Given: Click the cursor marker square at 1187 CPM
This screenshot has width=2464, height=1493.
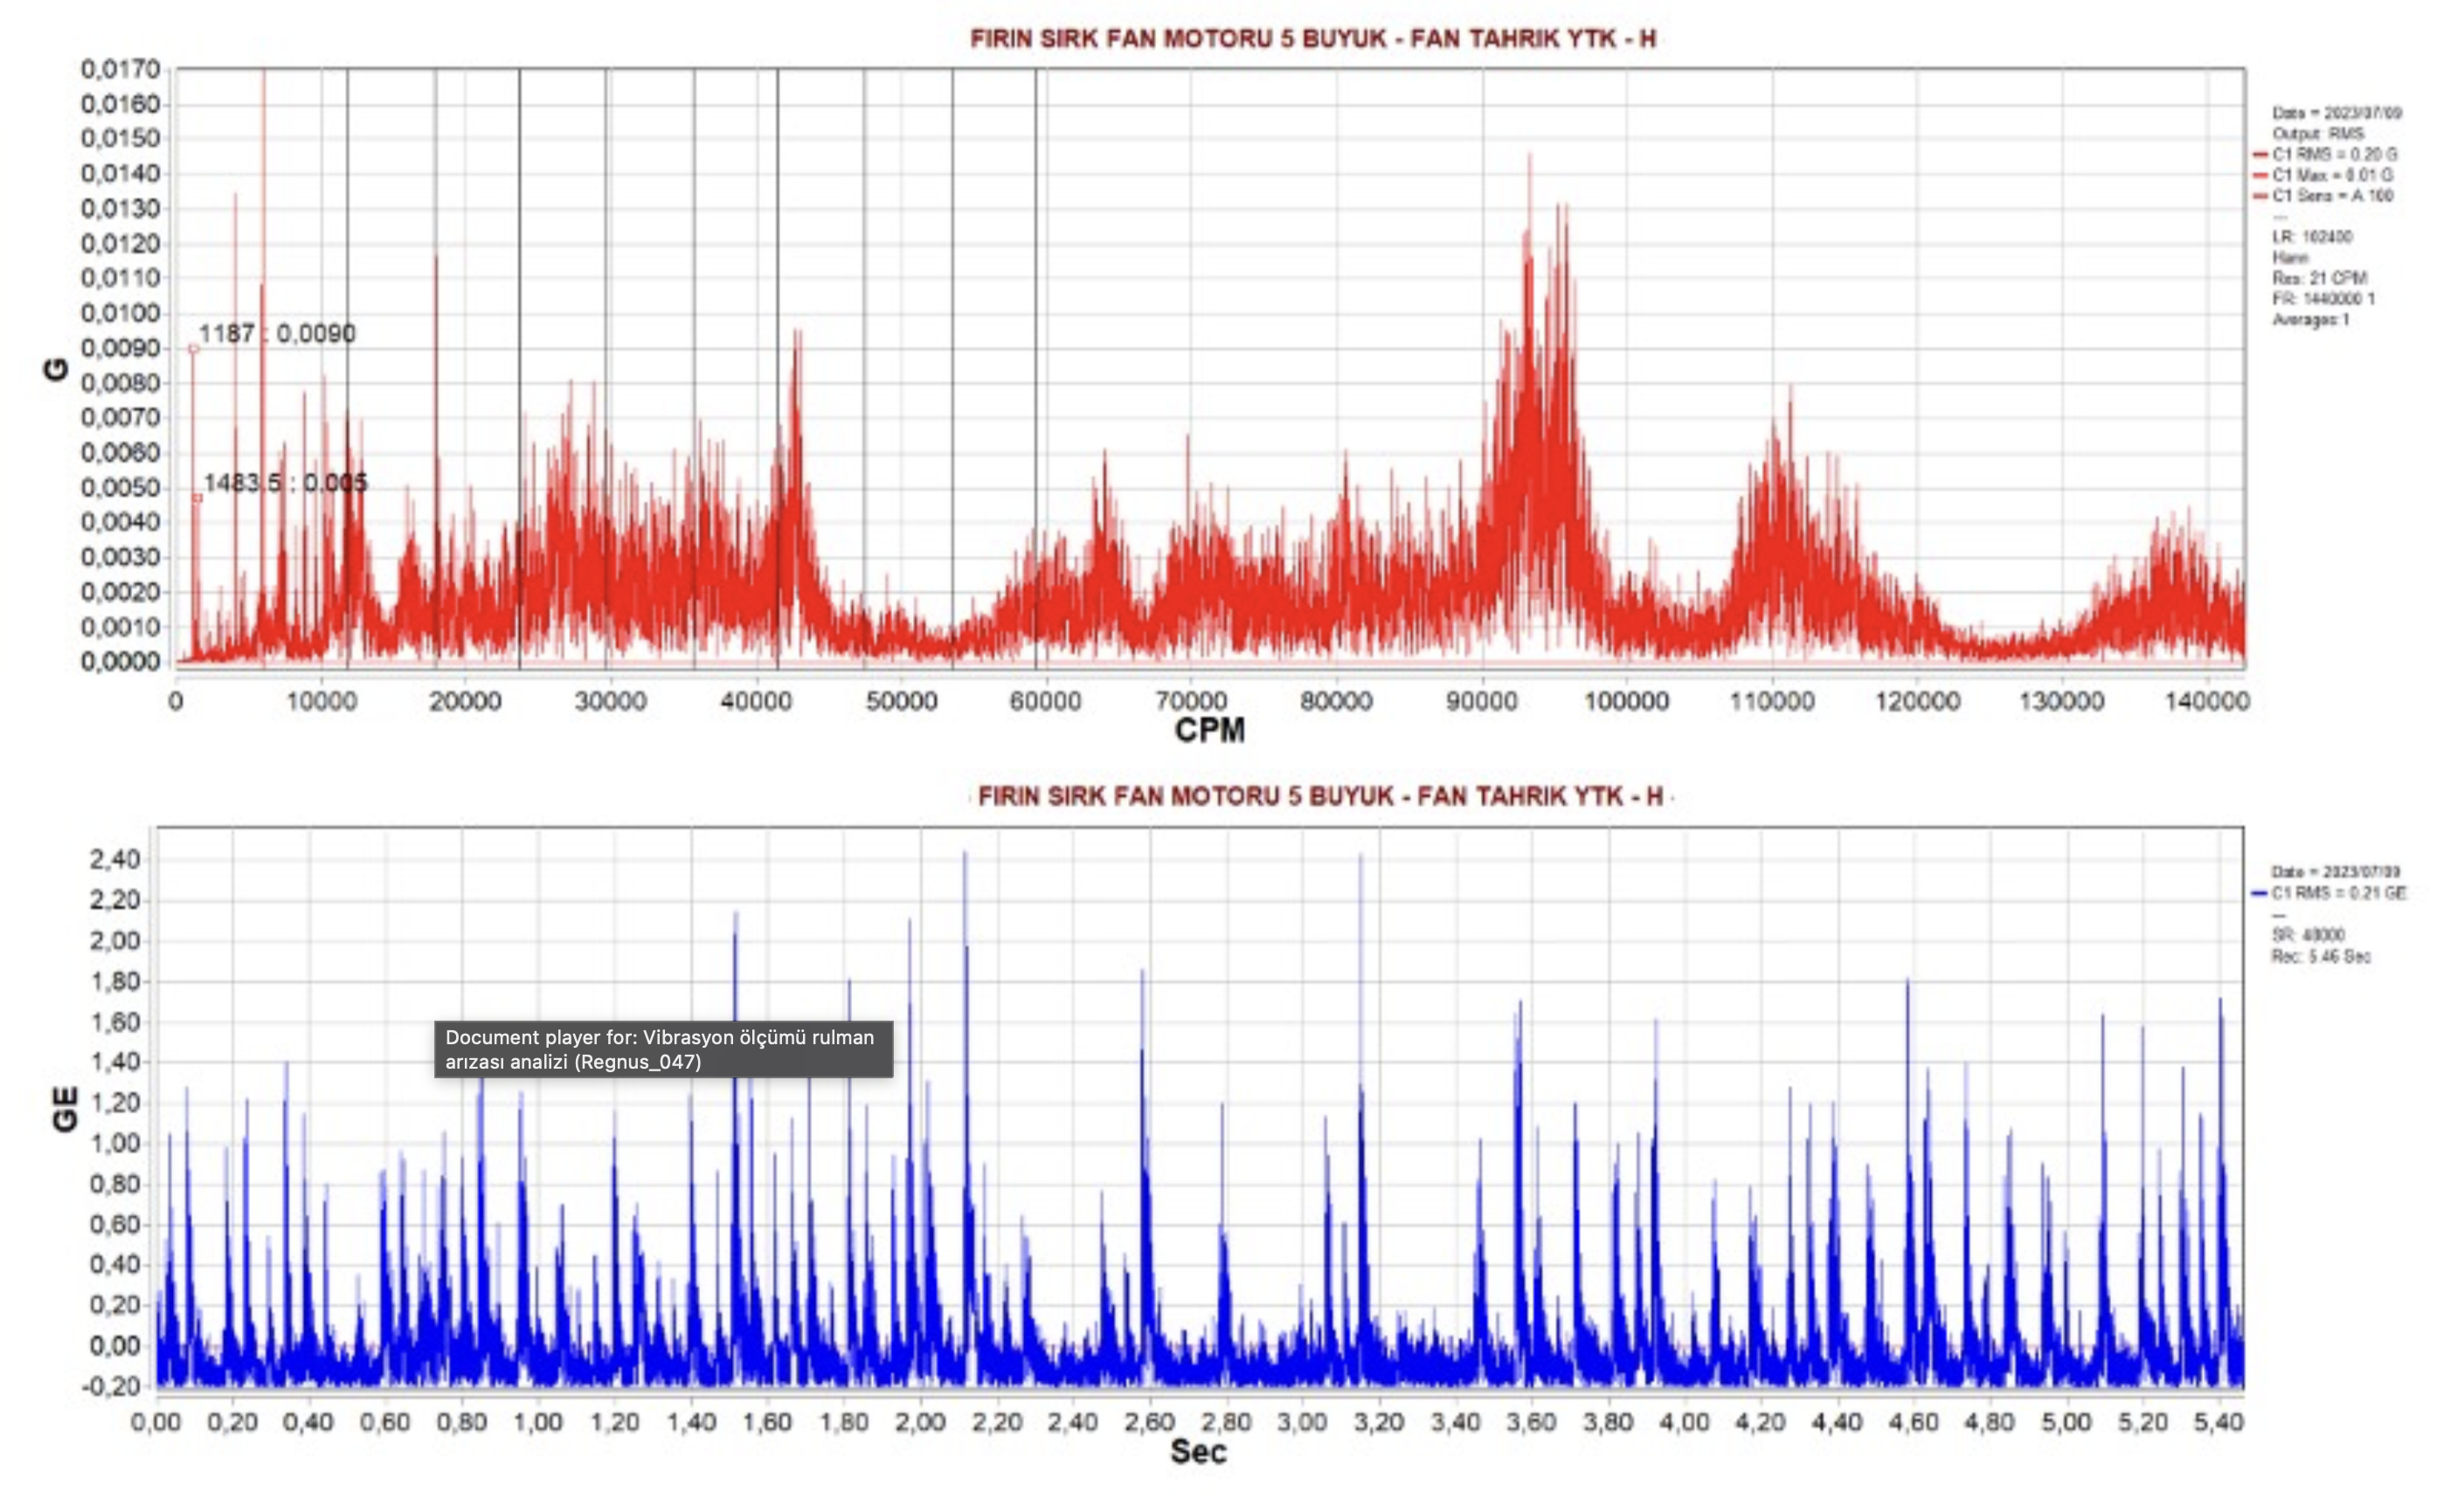Looking at the screenshot, I should [193, 348].
